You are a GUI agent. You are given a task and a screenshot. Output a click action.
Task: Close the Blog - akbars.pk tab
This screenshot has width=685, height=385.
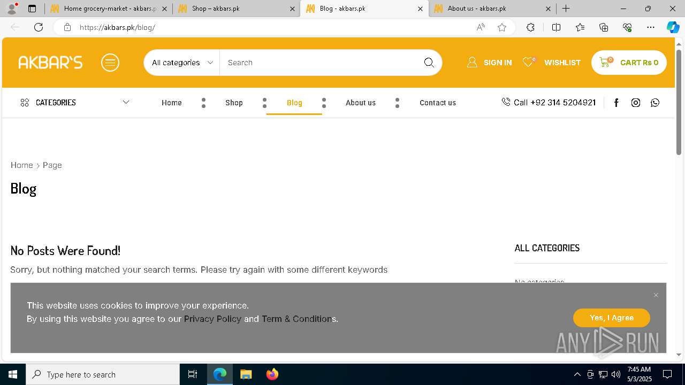click(x=420, y=9)
